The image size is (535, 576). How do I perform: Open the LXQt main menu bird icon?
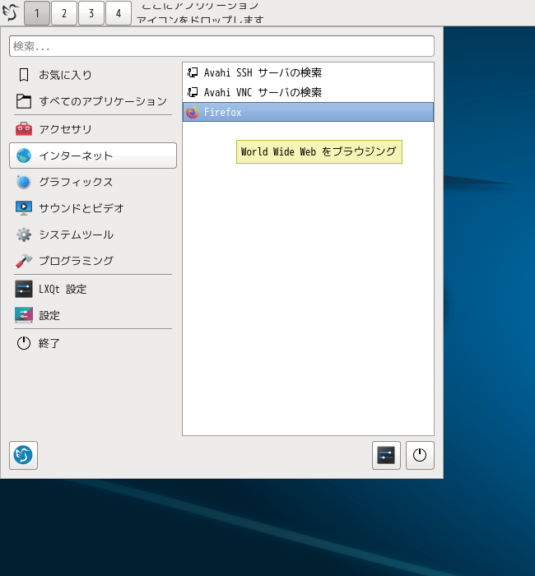(11, 12)
